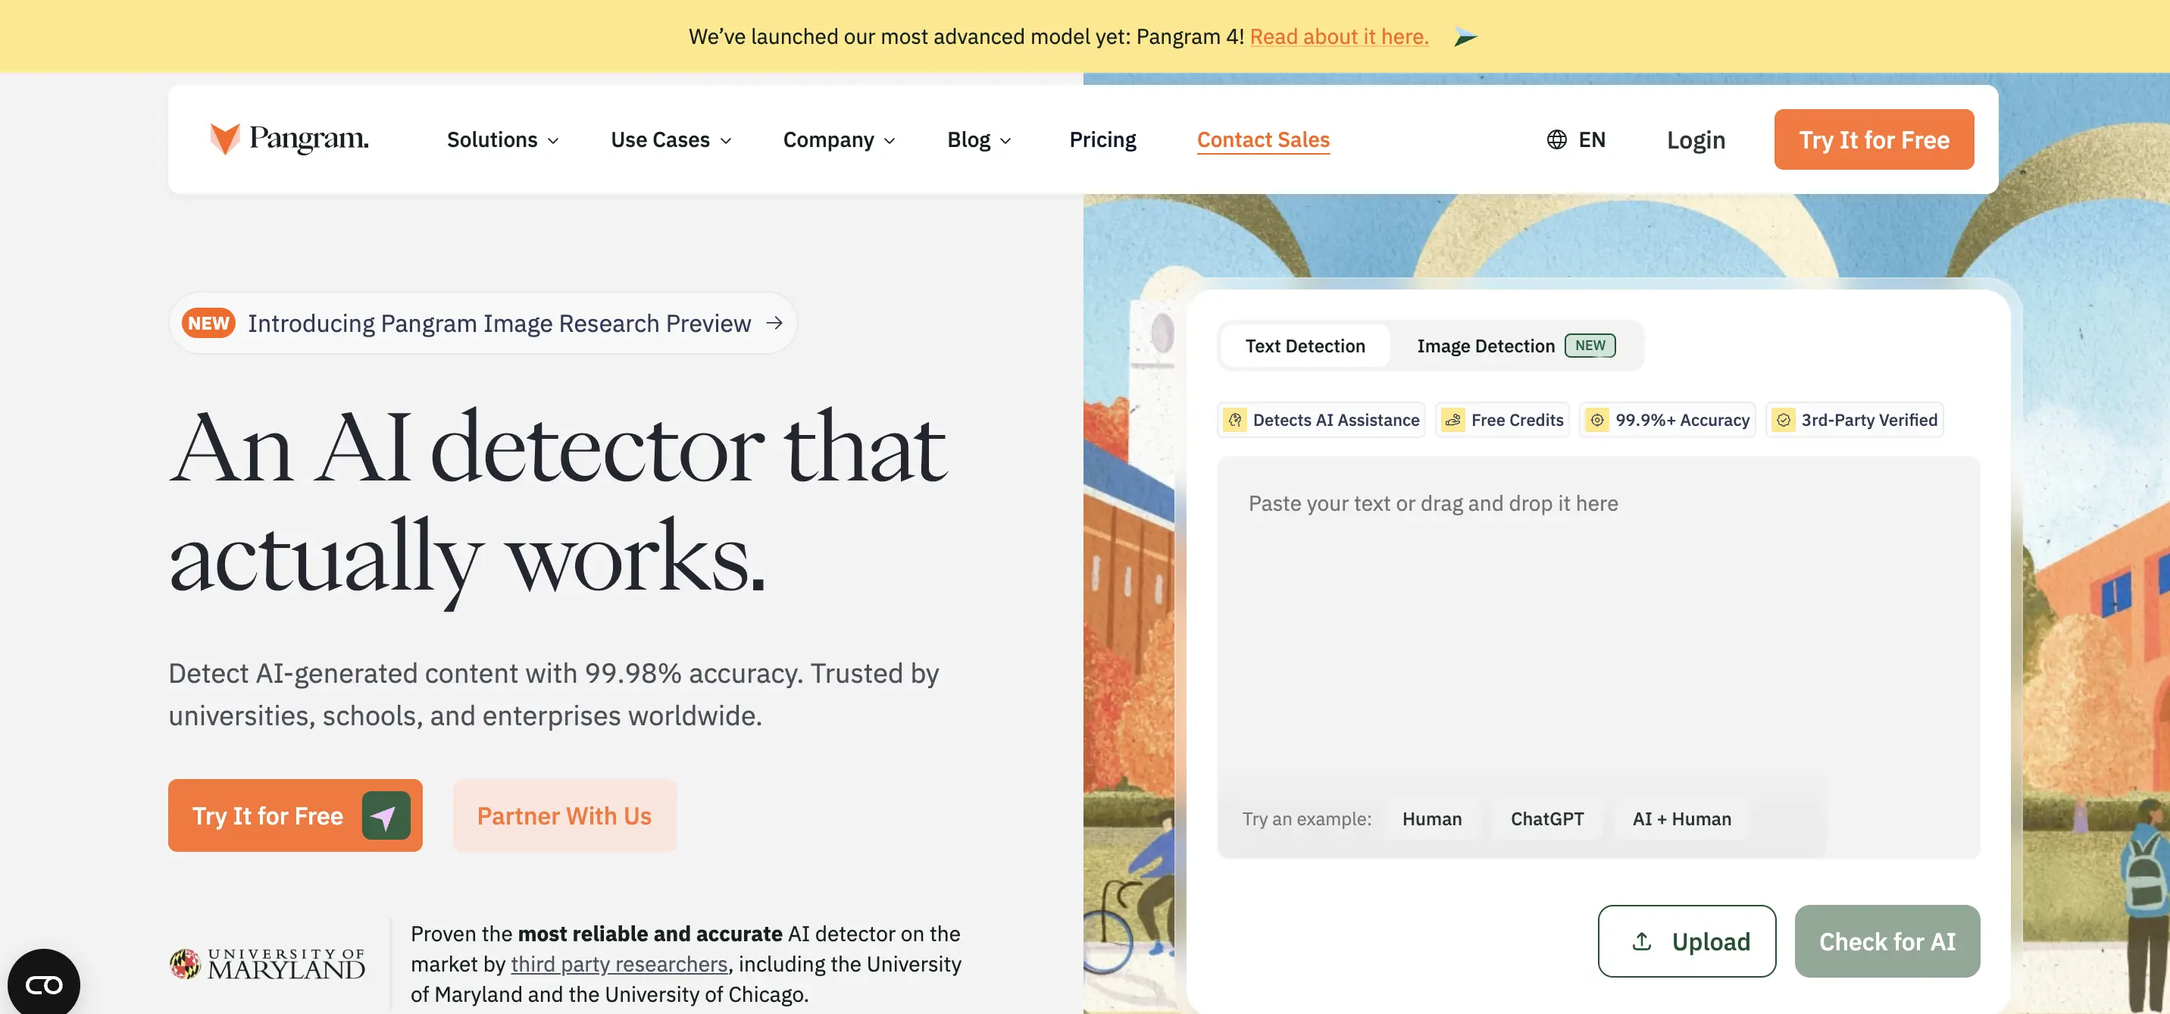Viewport: 2170px width, 1014px height.
Task: Click the arrow icon after Image Research Preview
Action: (774, 323)
